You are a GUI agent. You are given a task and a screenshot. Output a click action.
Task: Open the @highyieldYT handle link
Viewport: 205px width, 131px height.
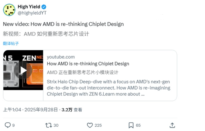[x=32, y=12]
